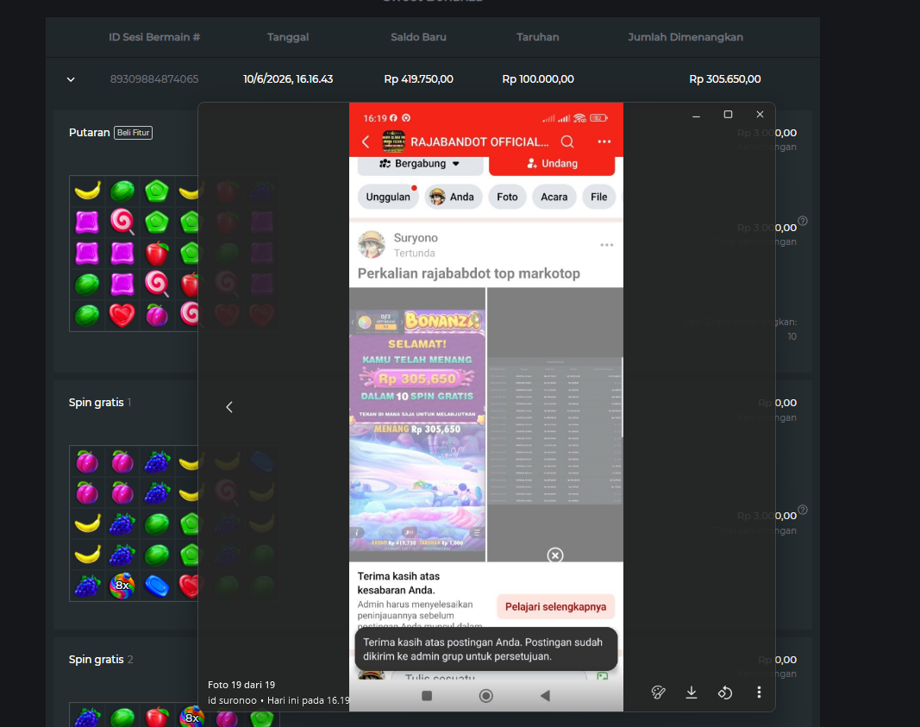Tap the Android home circle button
This screenshot has height=727, width=920.
tap(485, 696)
